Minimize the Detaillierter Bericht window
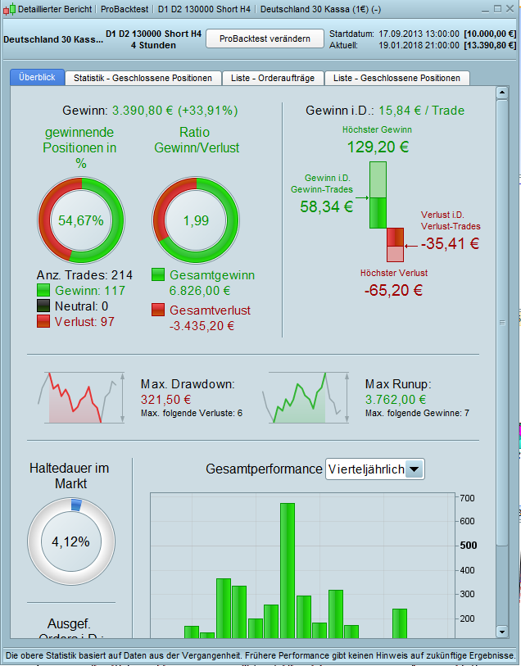This screenshot has width=521, height=666. click(x=485, y=9)
